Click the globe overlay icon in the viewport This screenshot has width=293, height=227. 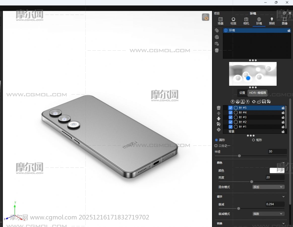(x=206, y=17)
